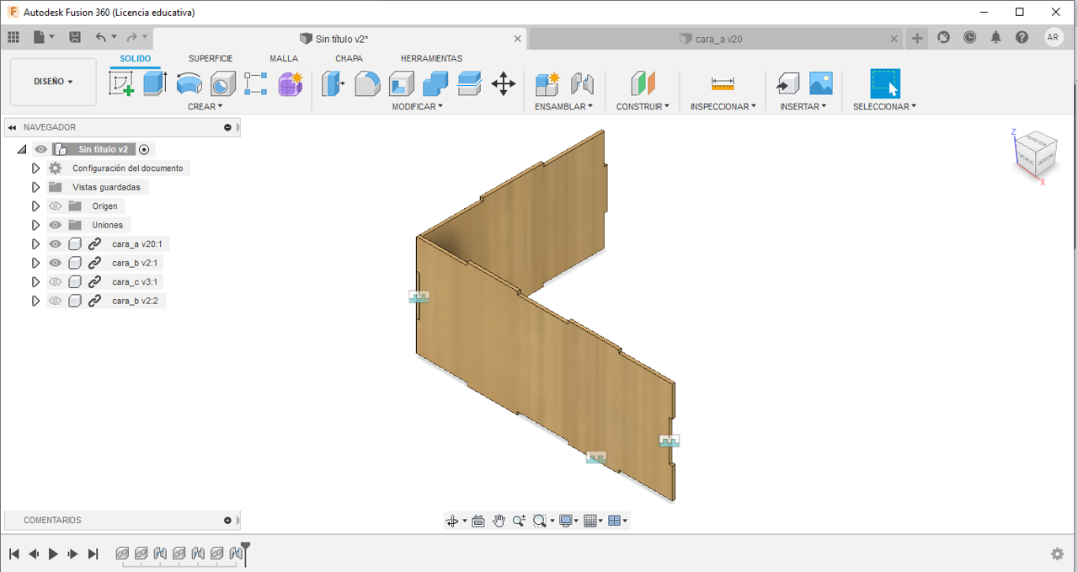The height and width of the screenshot is (572, 1078).
Task: Hide the cara_a v20:1 component
Action: pos(56,244)
